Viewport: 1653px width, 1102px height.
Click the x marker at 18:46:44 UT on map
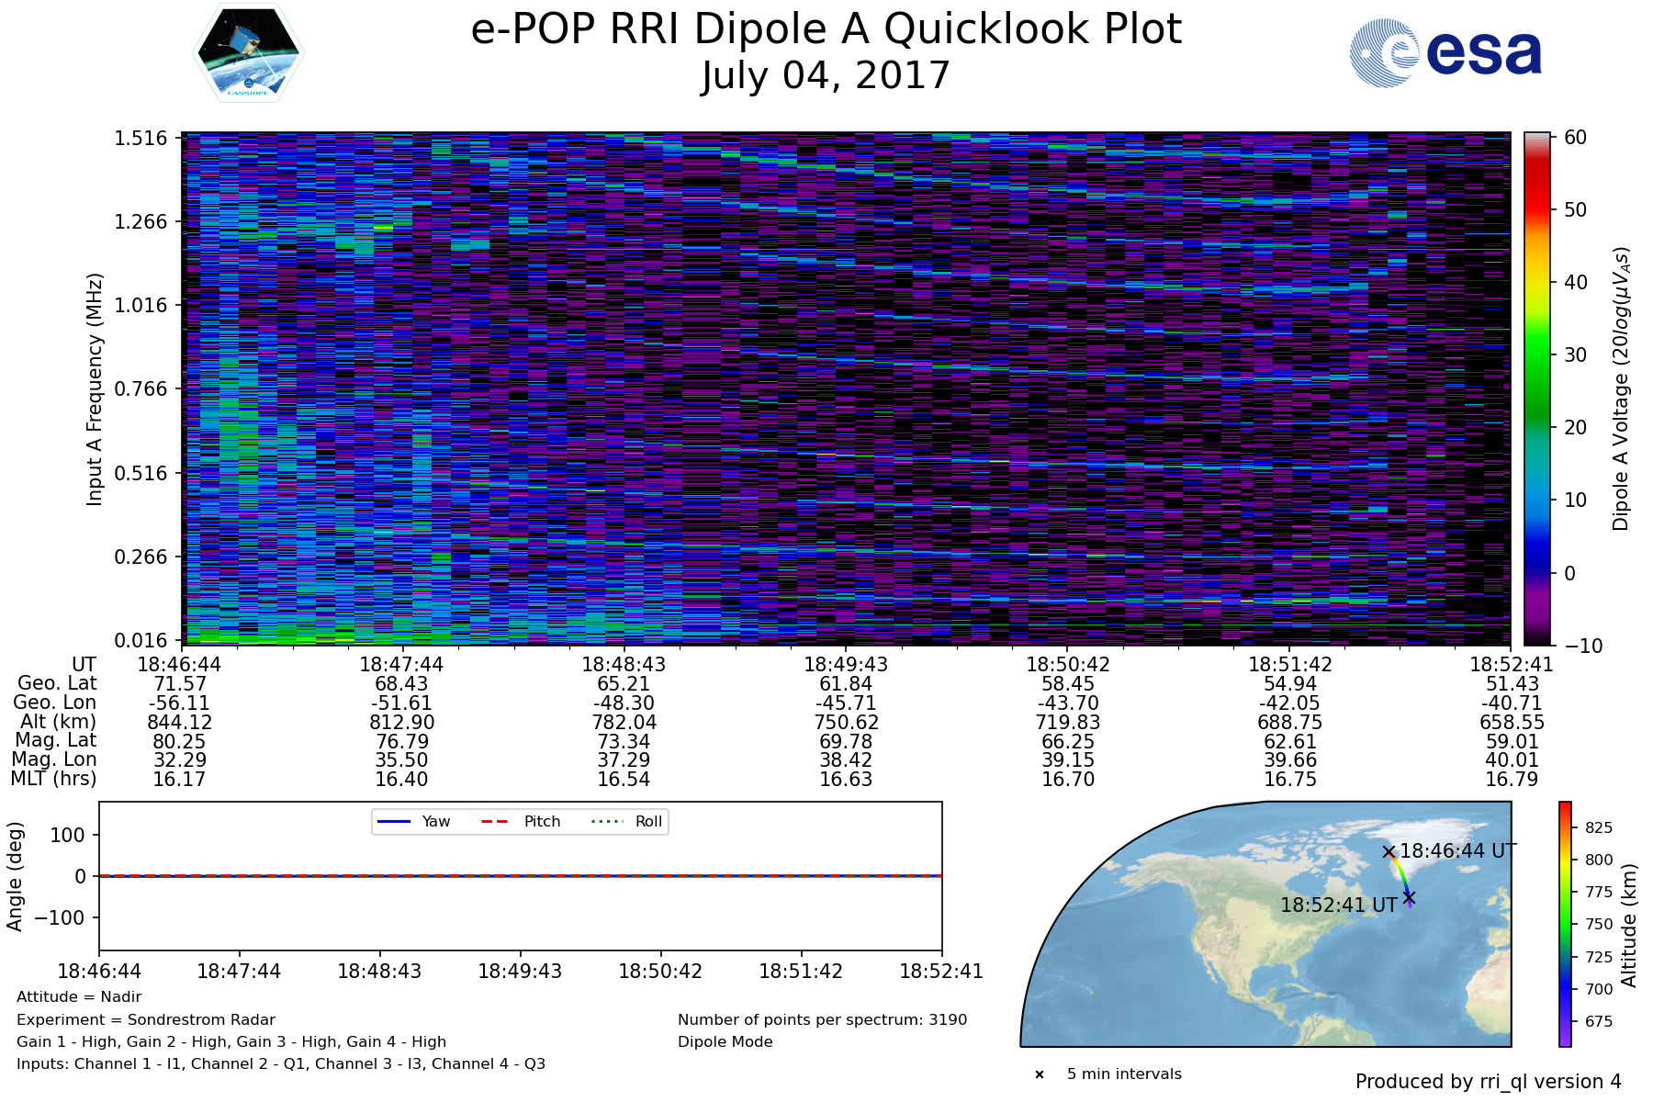(x=1389, y=852)
